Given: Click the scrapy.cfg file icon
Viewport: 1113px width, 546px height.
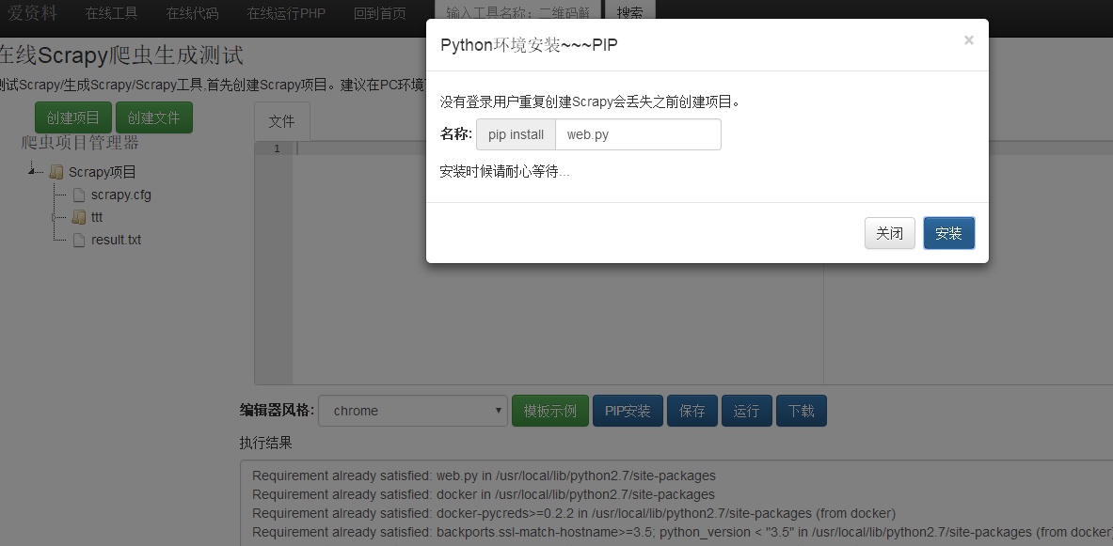Looking at the screenshot, I should pos(79,195).
